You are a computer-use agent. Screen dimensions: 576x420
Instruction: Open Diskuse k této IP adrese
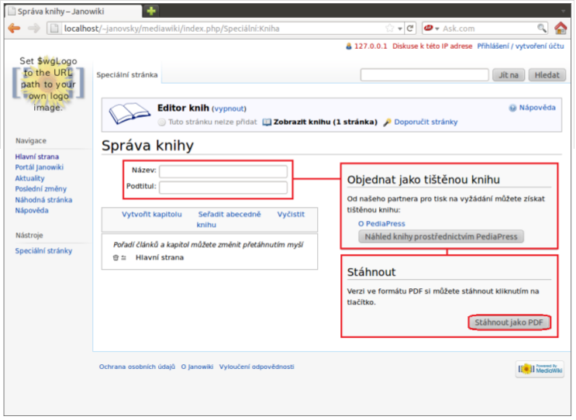(x=433, y=46)
